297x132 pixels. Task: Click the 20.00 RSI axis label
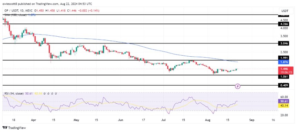pyautogui.click(x=285, y=115)
